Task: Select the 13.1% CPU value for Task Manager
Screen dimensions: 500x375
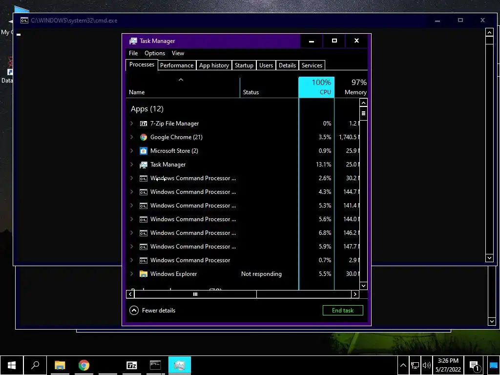Action: click(x=323, y=165)
